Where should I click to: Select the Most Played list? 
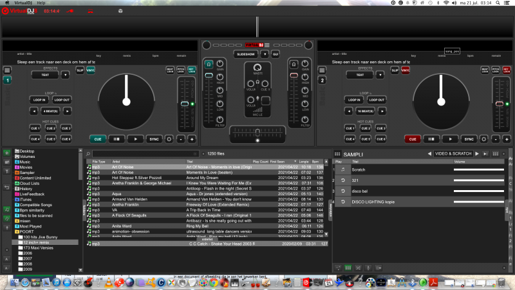click(x=30, y=226)
